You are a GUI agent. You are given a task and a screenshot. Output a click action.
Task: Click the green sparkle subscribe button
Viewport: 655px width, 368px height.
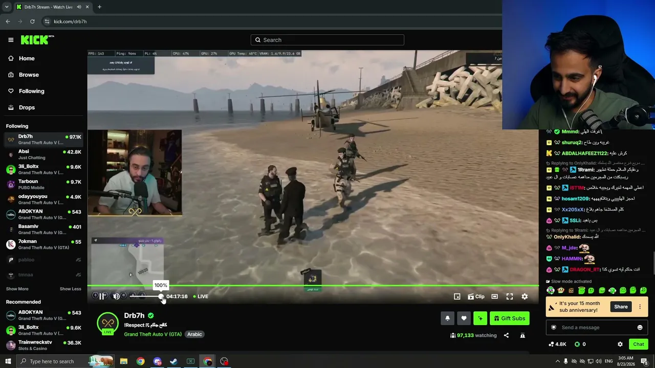click(480, 318)
